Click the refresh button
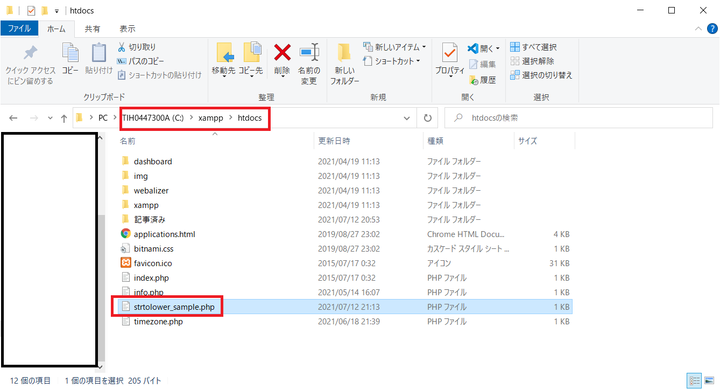 (x=428, y=118)
